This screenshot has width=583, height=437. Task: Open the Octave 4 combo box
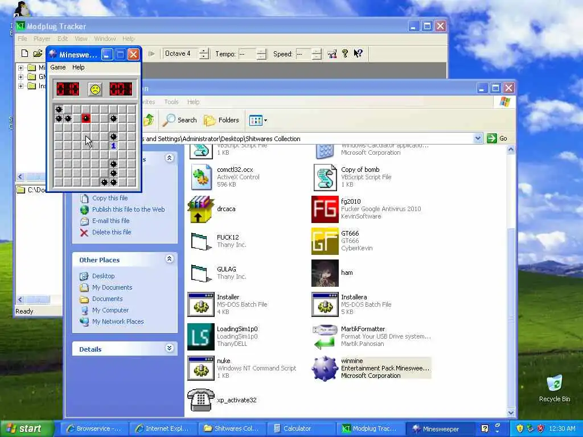click(180, 53)
